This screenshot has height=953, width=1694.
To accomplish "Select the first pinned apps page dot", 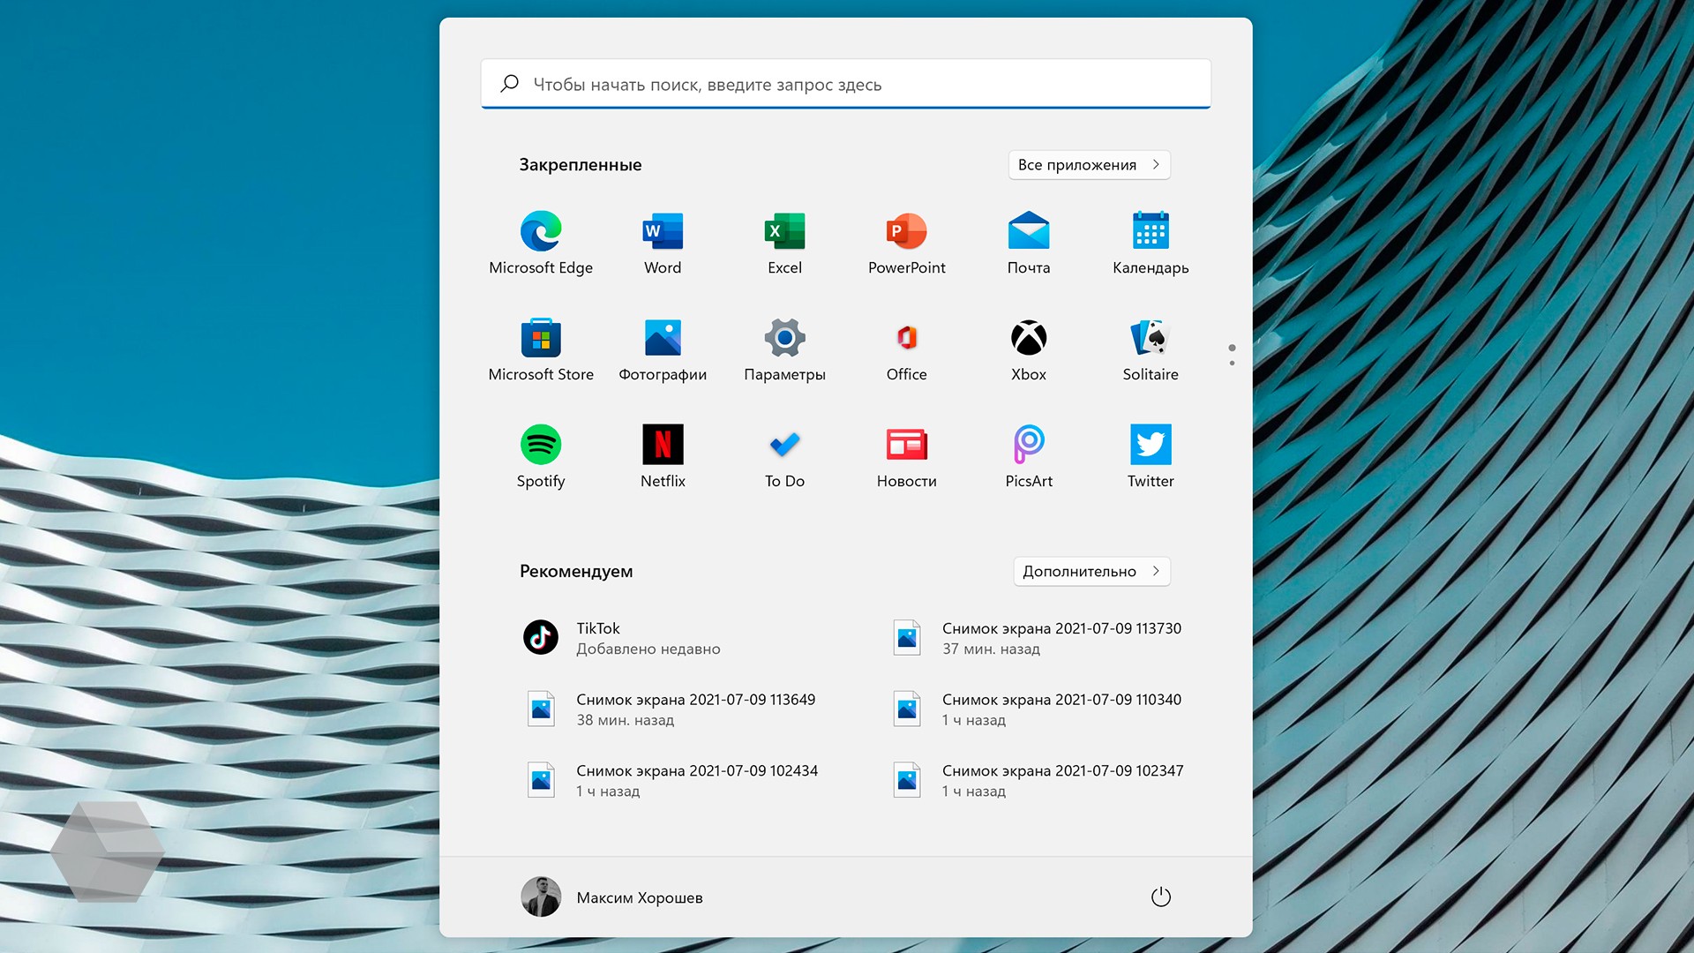I will click(x=1232, y=348).
